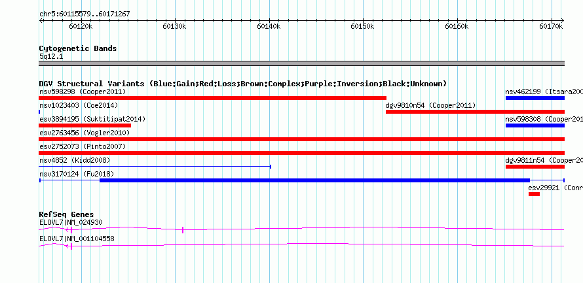
Task: Click the ELOVL7|NM_024930 gene label
Action: tap(71, 222)
